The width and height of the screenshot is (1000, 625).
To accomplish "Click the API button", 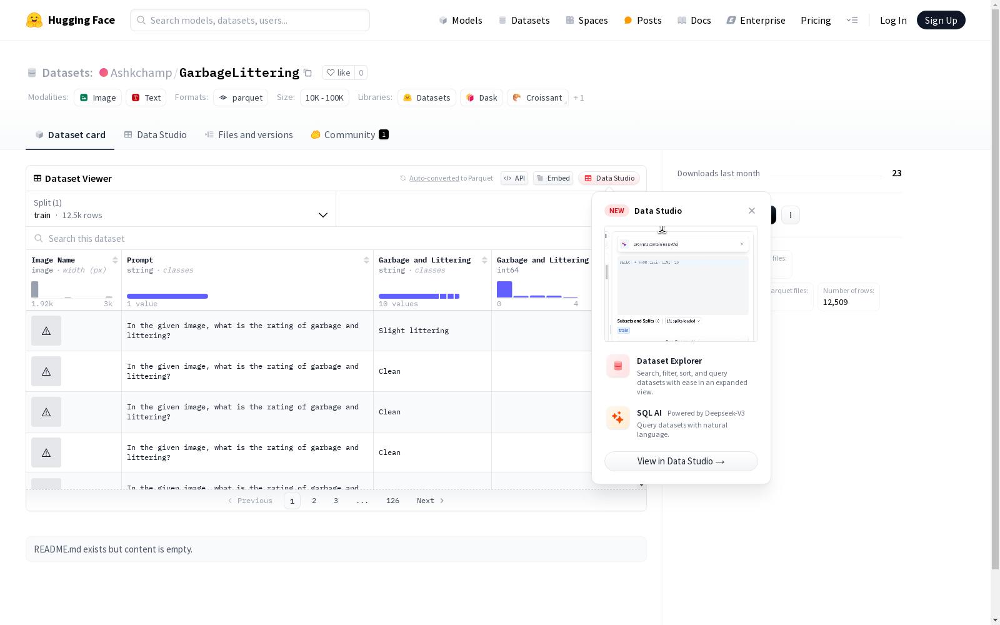I will coord(514,178).
